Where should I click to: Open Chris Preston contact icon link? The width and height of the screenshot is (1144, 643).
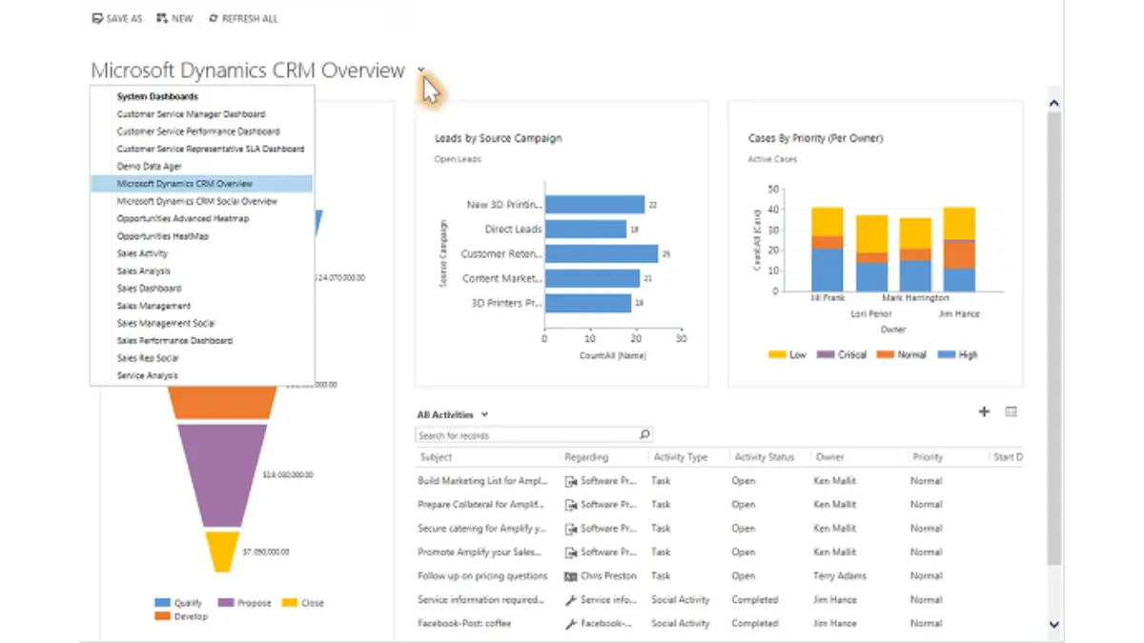570,576
